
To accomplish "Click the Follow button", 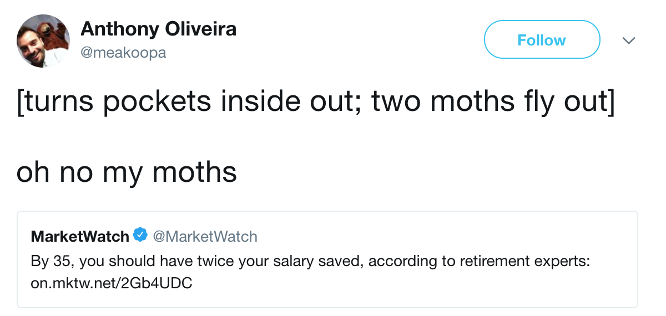I will click(542, 40).
